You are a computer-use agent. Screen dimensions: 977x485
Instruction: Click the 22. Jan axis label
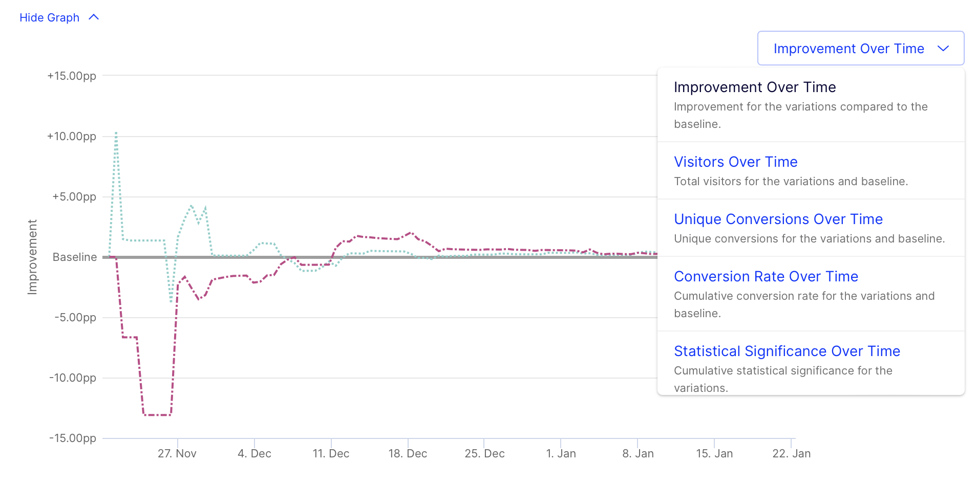[x=792, y=453]
